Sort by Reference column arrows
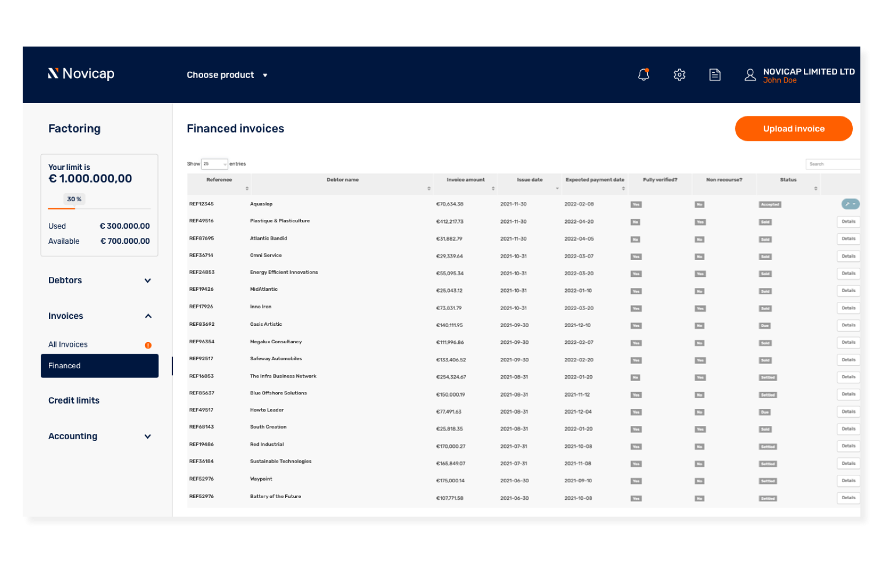This screenshot has height=562, width=879. [x=247, y=188]
